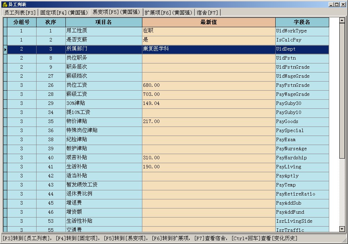Image resolution: width=348 pixels, height=244 pixels.
Task: Select the 物价津贴 row name
Action: point(103,122)
